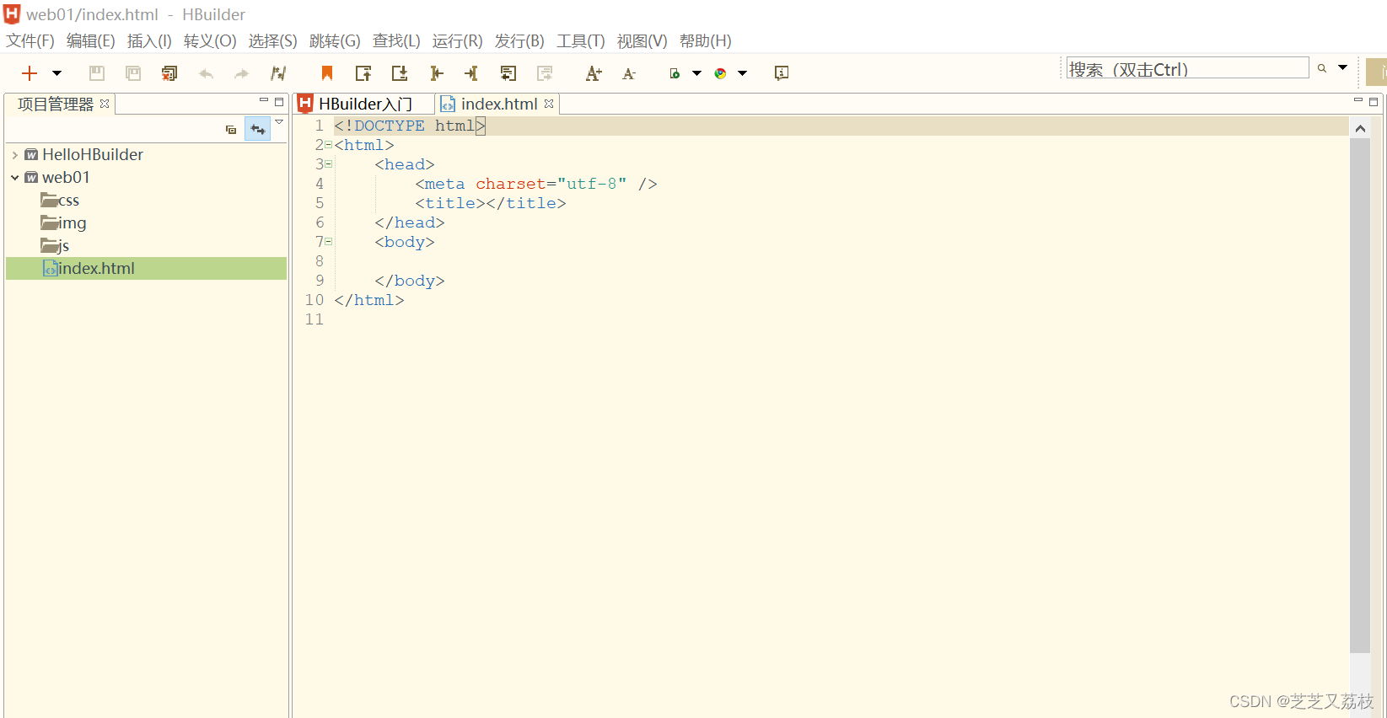Minimize the project manager panel

pos(263,101)
